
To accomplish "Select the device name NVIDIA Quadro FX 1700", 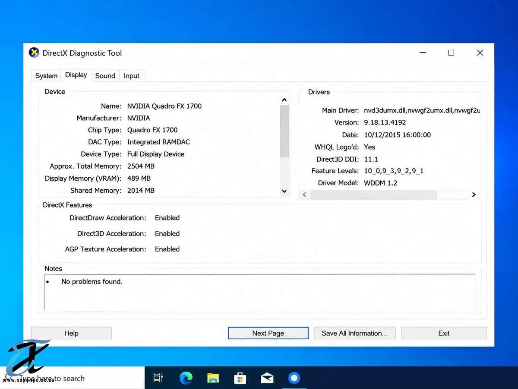I will pos(164,106).
